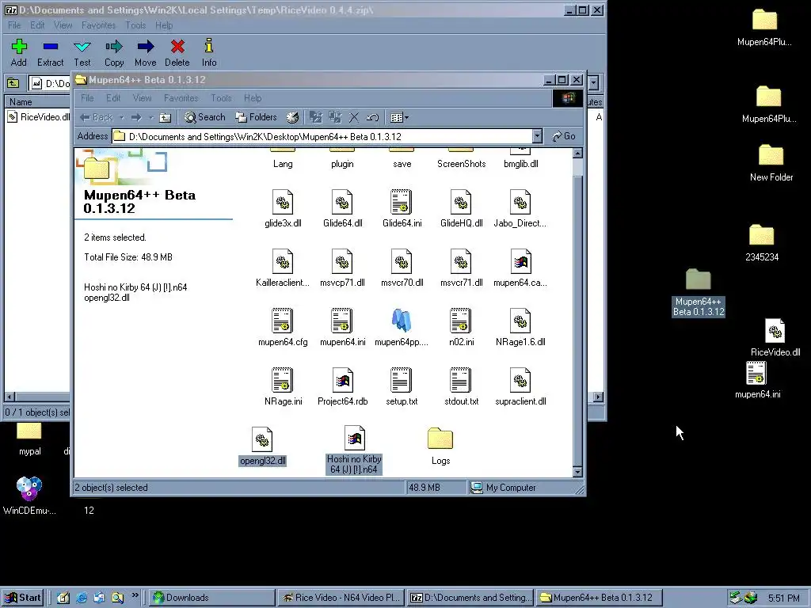
Task: Select the Hoshi no Kirby 64 ROM file
Action: [354, 450]
